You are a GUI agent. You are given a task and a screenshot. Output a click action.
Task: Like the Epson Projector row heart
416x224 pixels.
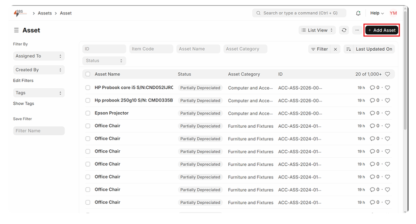387,113
